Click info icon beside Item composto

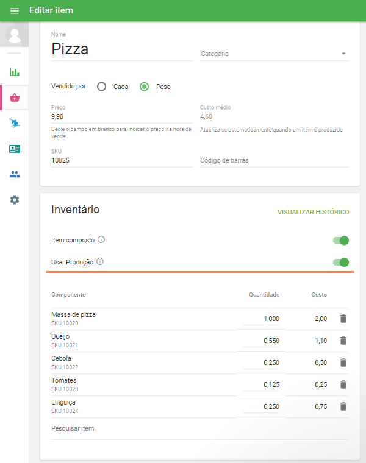(x=101, y=239)
